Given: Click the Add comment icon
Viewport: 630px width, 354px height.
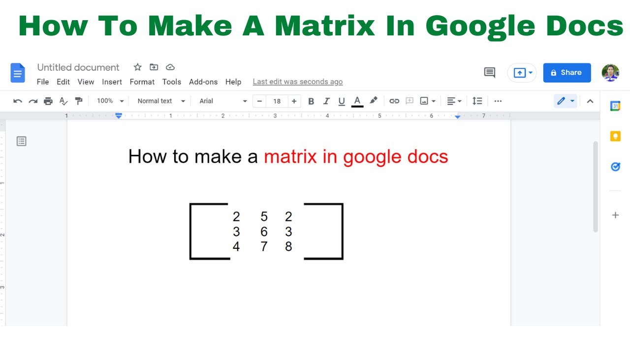Looking at the screenshot, I should [409, 101].
